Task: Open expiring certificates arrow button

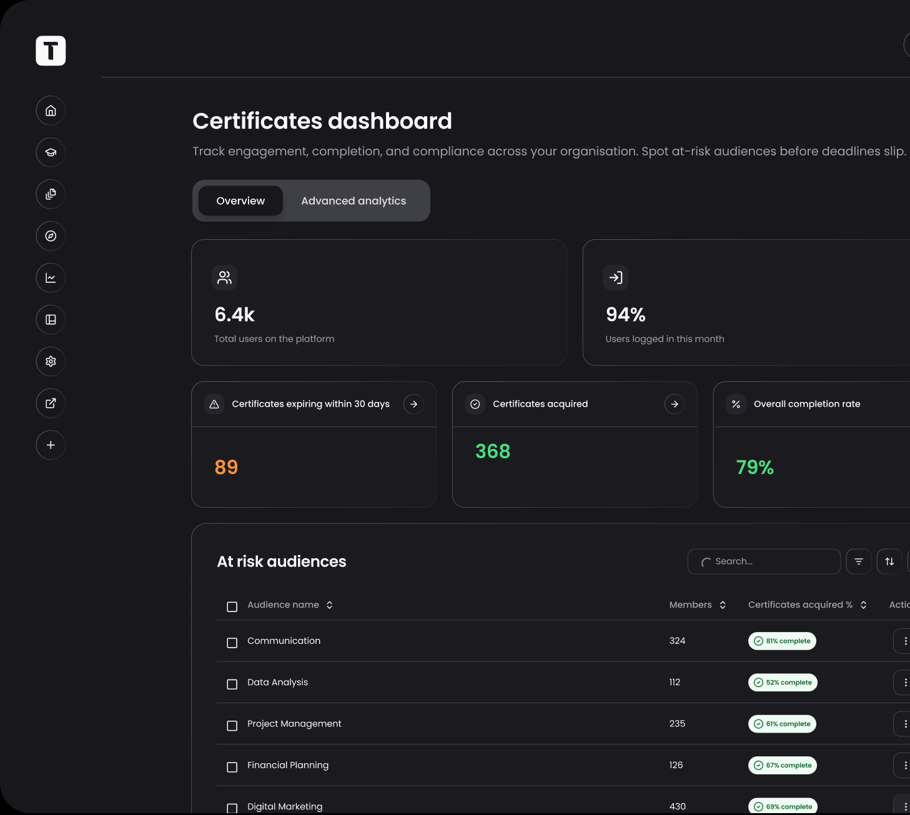Action: click(x=413, y=404)
